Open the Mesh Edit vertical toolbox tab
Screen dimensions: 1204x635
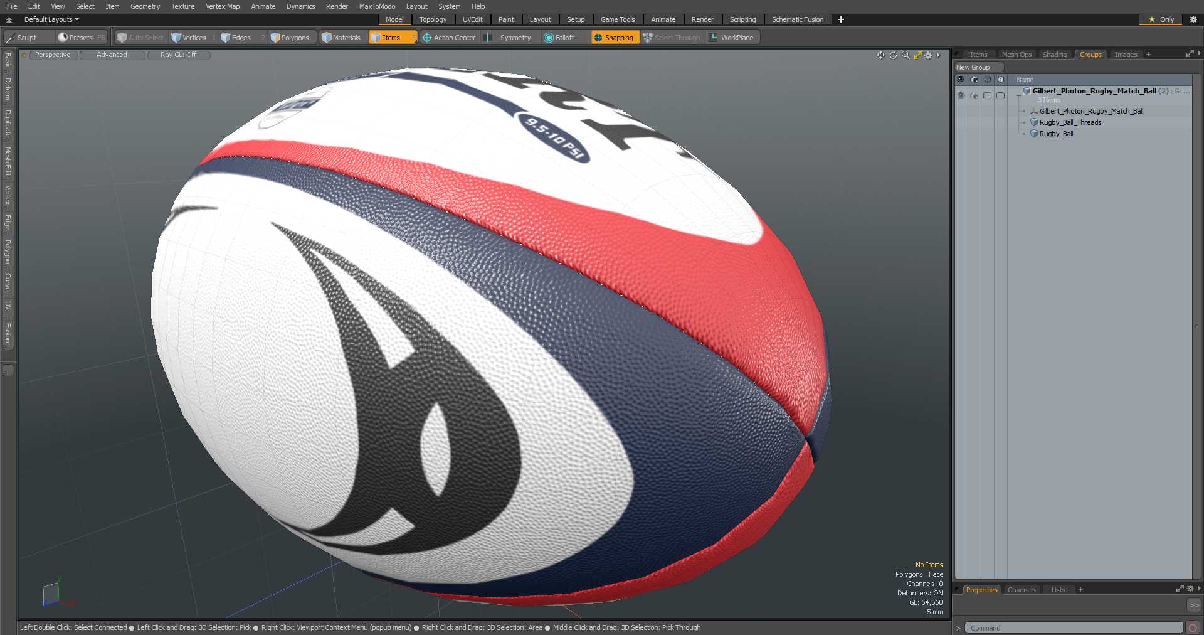pos(8,161)
